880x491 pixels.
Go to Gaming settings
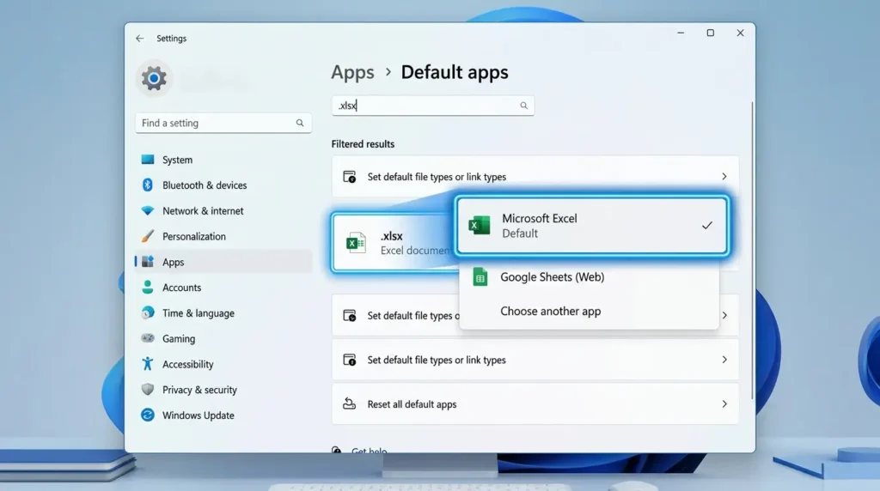click(223, 338)
